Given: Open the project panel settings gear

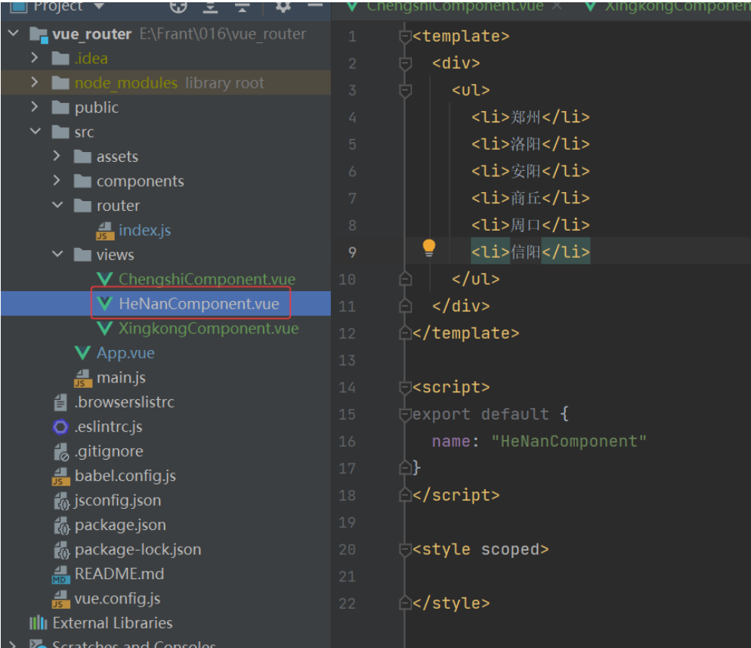Looking at the screenshot, I should [x=283, y=6].
